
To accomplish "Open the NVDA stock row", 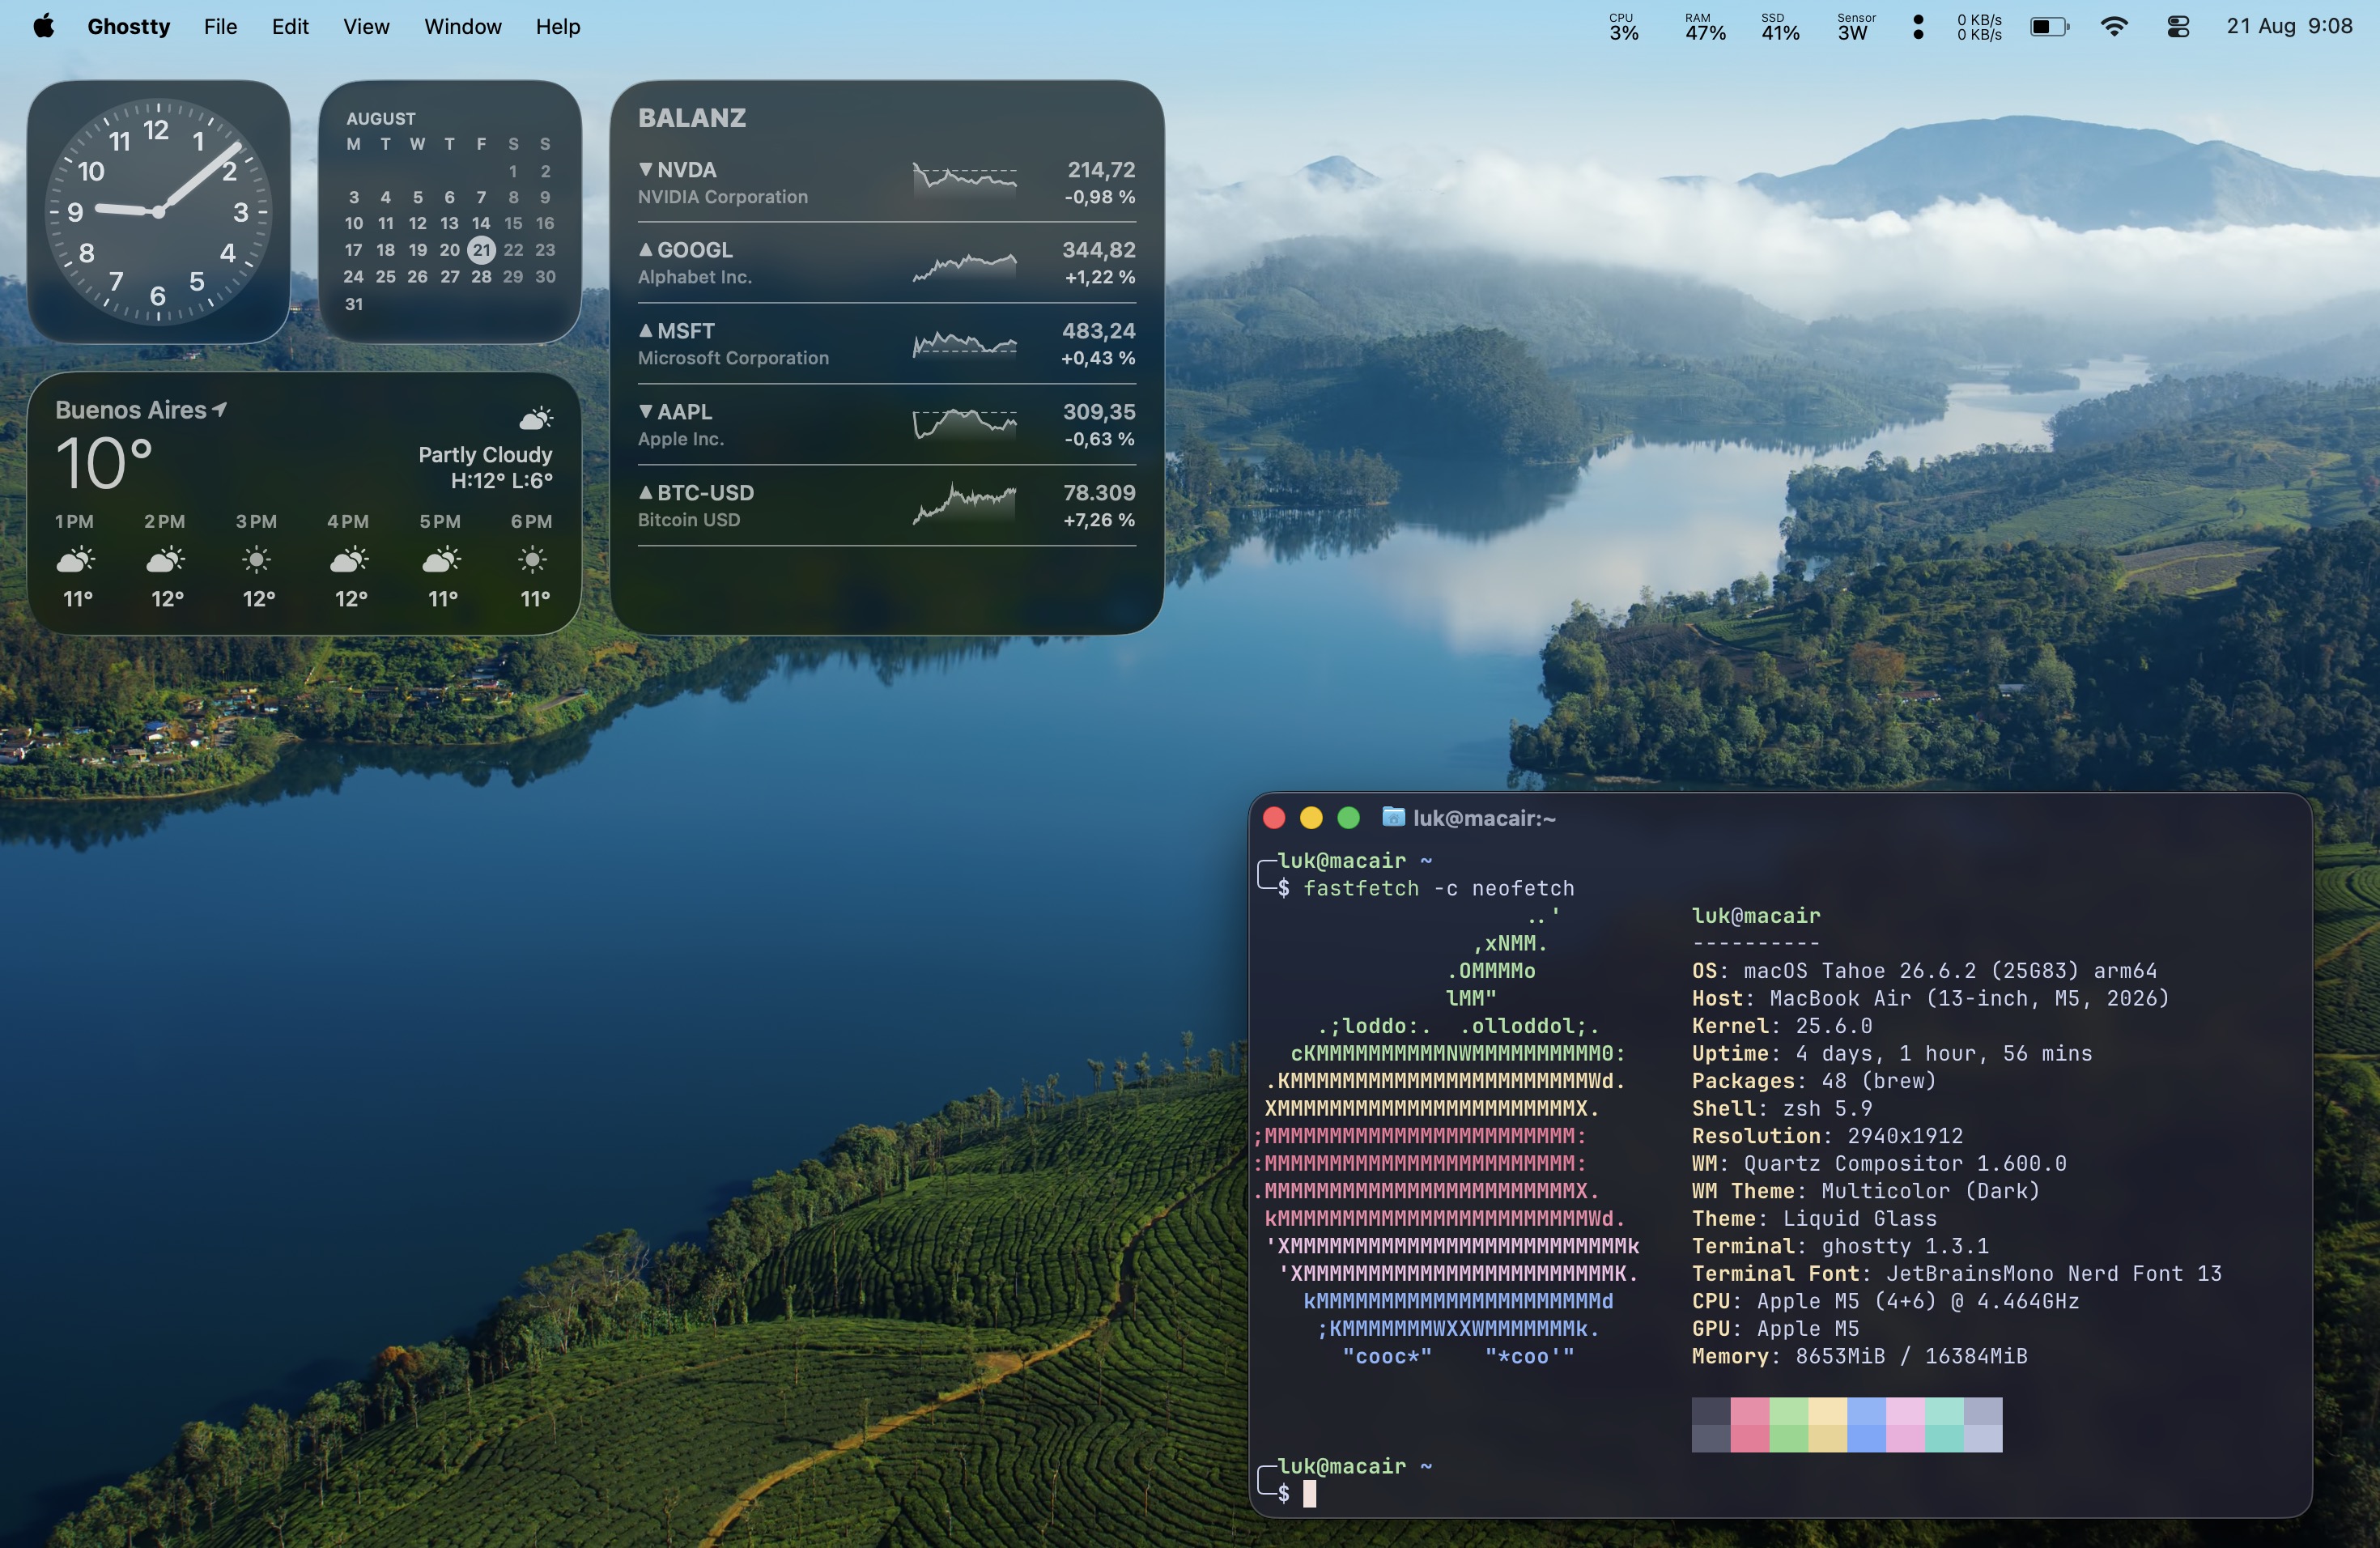I will [x=887, y=183].
